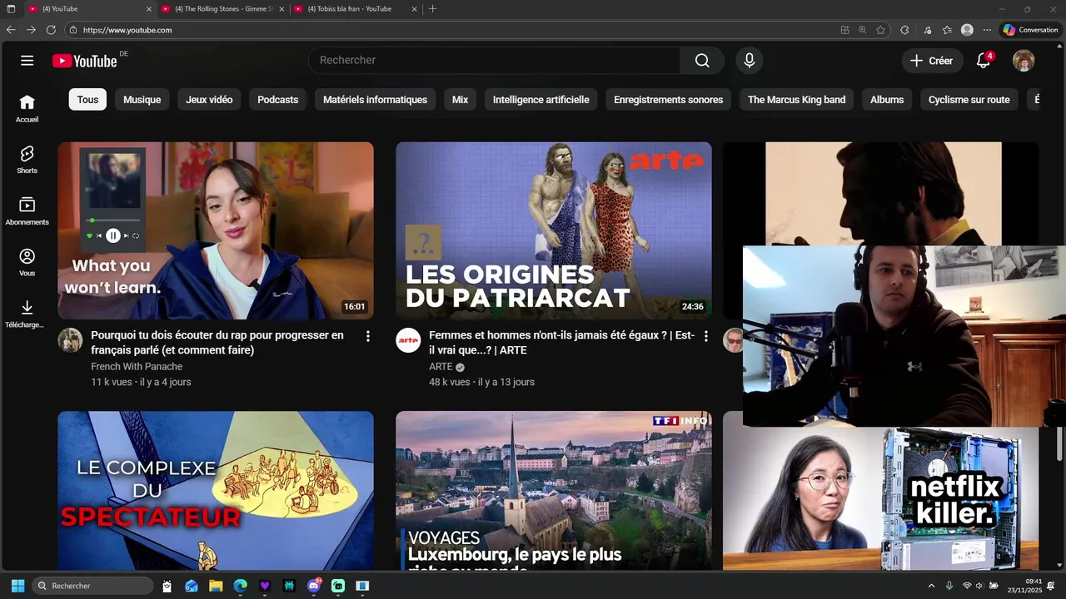The height and width of the screenshot is (599, 1066).
Task: Select the Podcasts filter chip
Action: (x=277, y=100)
